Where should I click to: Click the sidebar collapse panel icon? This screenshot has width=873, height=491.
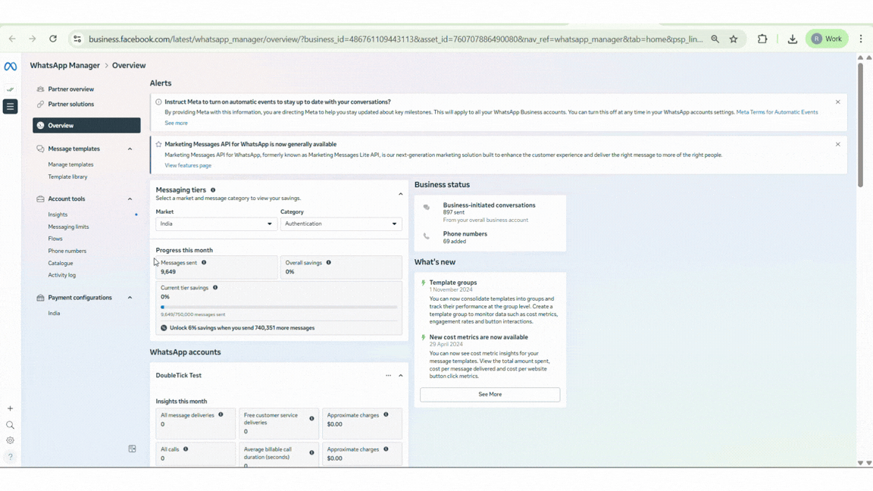pos(132,449)
